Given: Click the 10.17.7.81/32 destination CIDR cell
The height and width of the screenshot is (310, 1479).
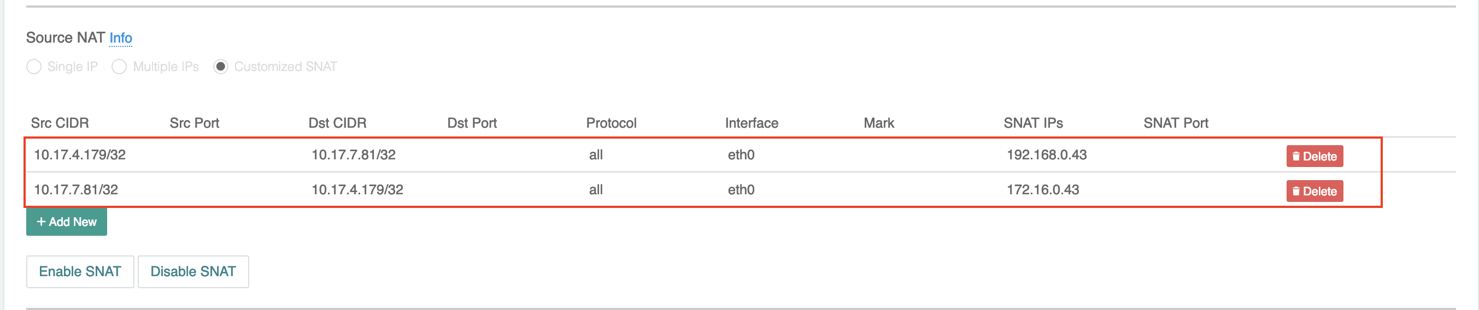Looking at the screenshot, I should (353, 154).
